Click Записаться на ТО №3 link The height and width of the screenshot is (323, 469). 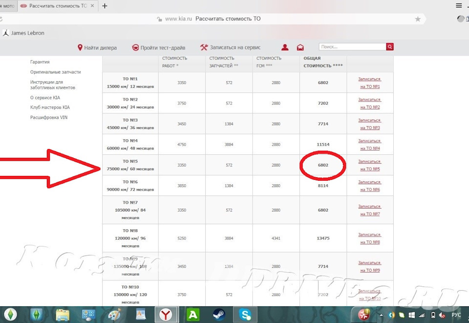pos(370,124)
